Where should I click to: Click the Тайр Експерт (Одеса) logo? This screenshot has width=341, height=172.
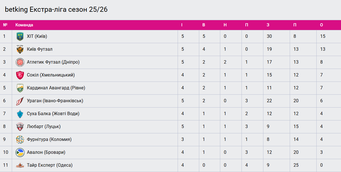click(20, 165)
